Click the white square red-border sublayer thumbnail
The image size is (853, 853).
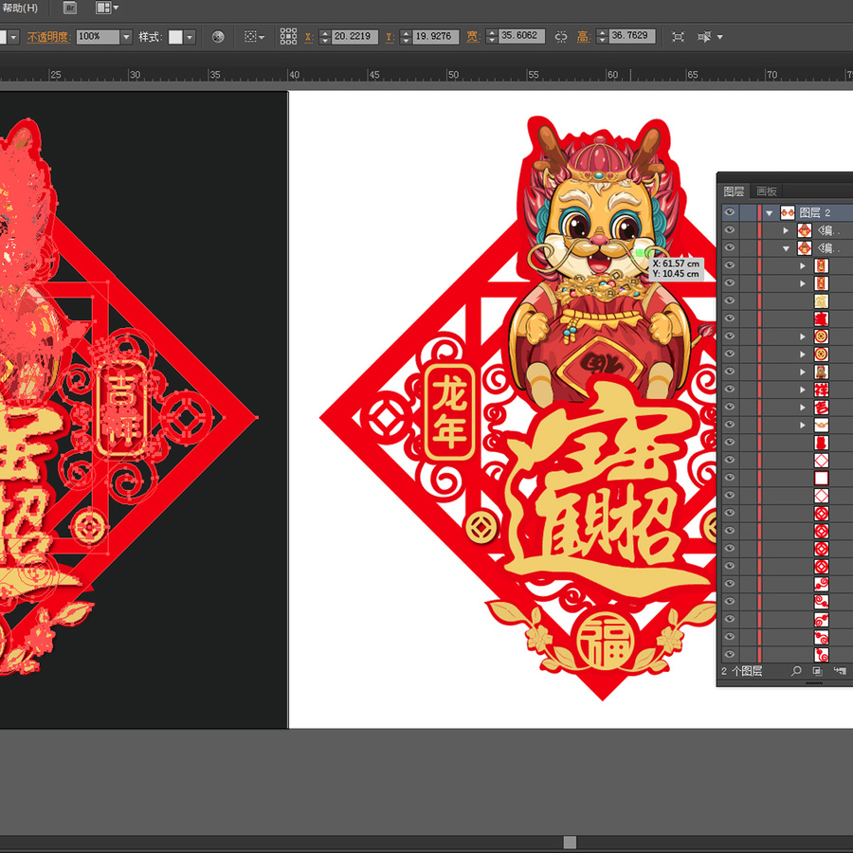(821, 478)
